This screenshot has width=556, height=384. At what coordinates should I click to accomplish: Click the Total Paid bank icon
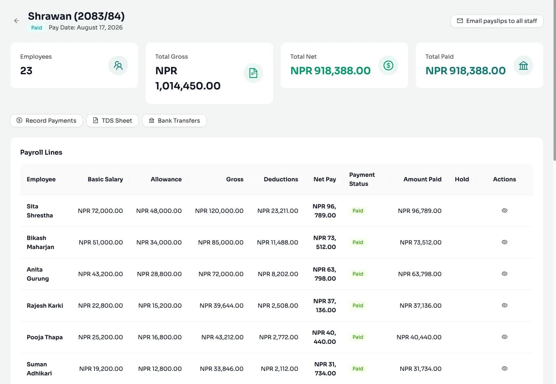(524, 66)
